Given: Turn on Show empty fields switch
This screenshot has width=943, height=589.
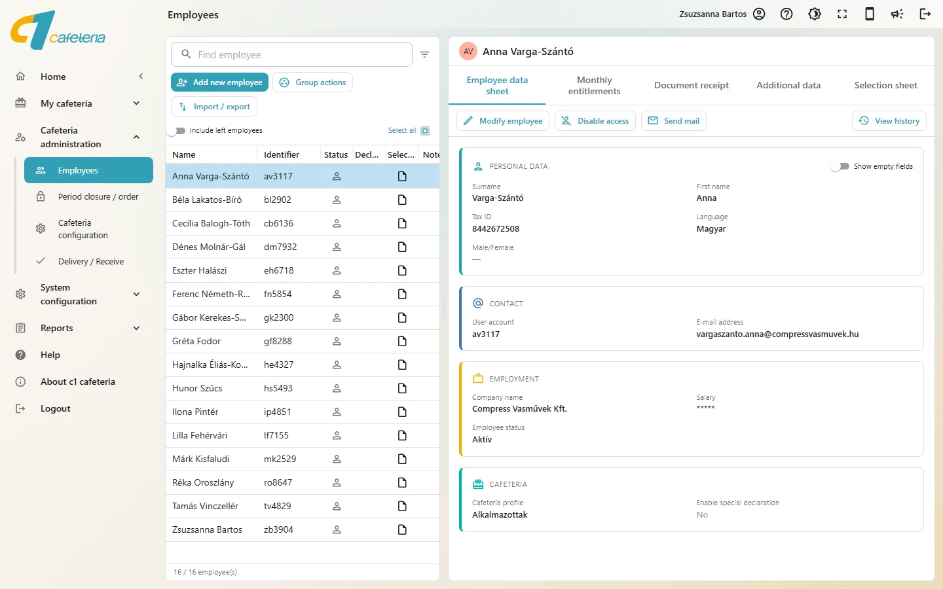Looking at the screenshot, I should click(x=840, y=166).
